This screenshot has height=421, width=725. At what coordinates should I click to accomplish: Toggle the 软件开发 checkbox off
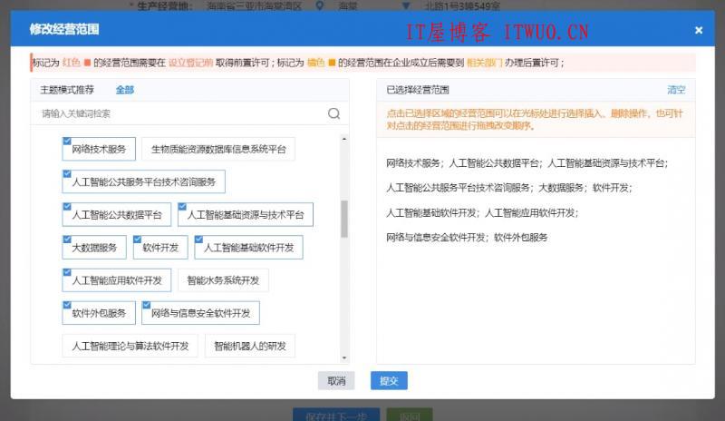139,240
